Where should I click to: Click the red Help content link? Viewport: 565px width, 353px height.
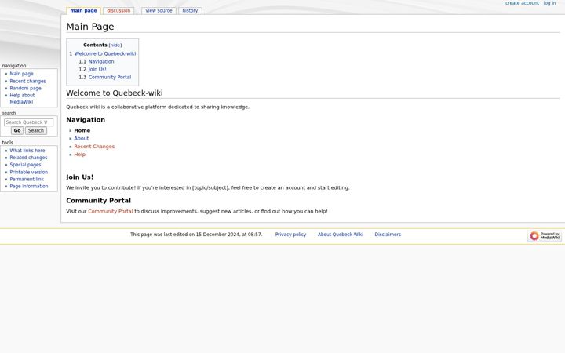point(79,155)
